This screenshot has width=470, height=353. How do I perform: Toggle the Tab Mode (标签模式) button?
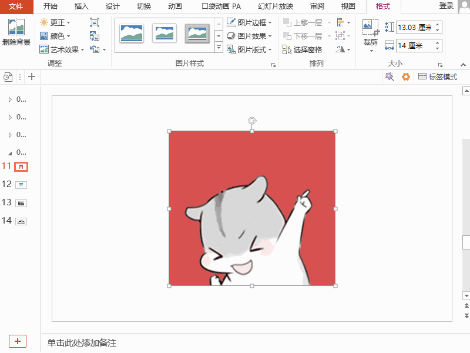[x=438, y=77]
